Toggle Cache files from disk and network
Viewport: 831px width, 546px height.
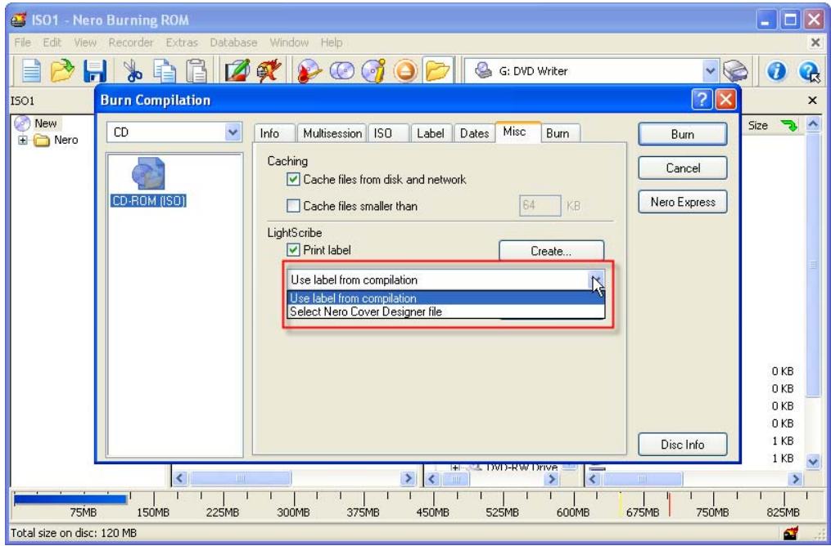[x=293, y=180]
